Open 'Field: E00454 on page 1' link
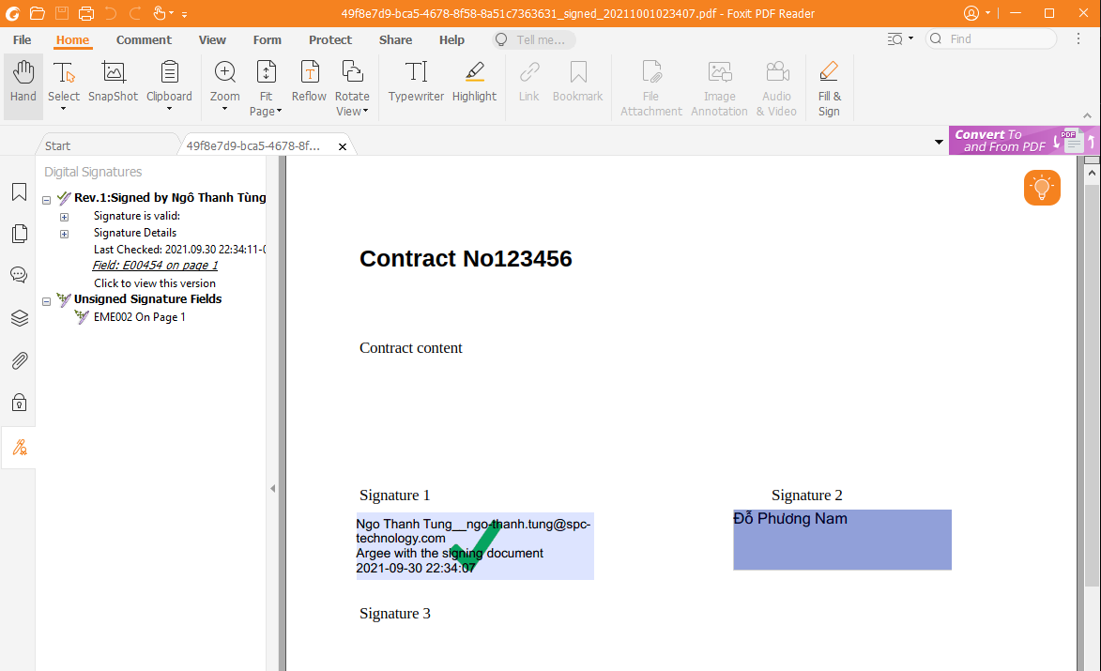The width and height of the screenshot is (1101, 671). (x=155, y=266)
